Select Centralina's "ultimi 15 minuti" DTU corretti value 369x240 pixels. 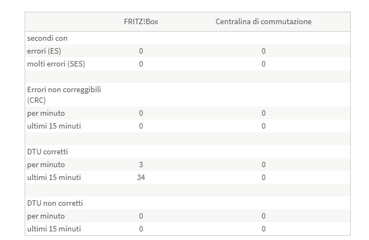pyautogui.click(x=263, y=177)
